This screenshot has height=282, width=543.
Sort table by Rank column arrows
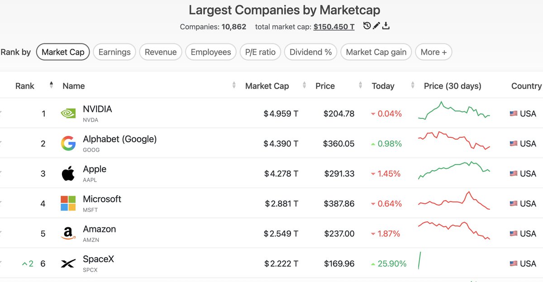point(51,85)
